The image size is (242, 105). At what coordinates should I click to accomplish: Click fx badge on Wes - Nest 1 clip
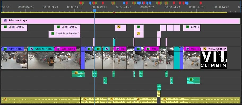pyautogui.click(x=58, y=49)
